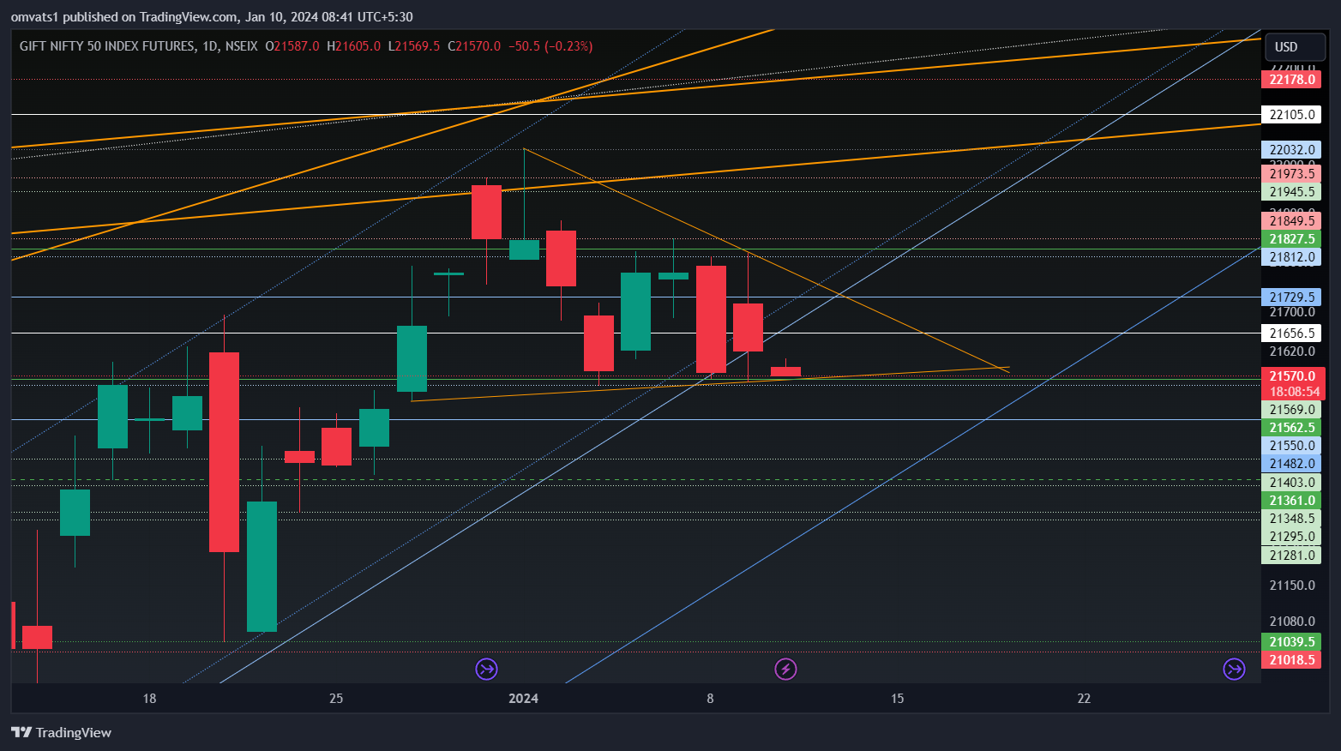Select the 21812.0 price label

coord(1291,257)
